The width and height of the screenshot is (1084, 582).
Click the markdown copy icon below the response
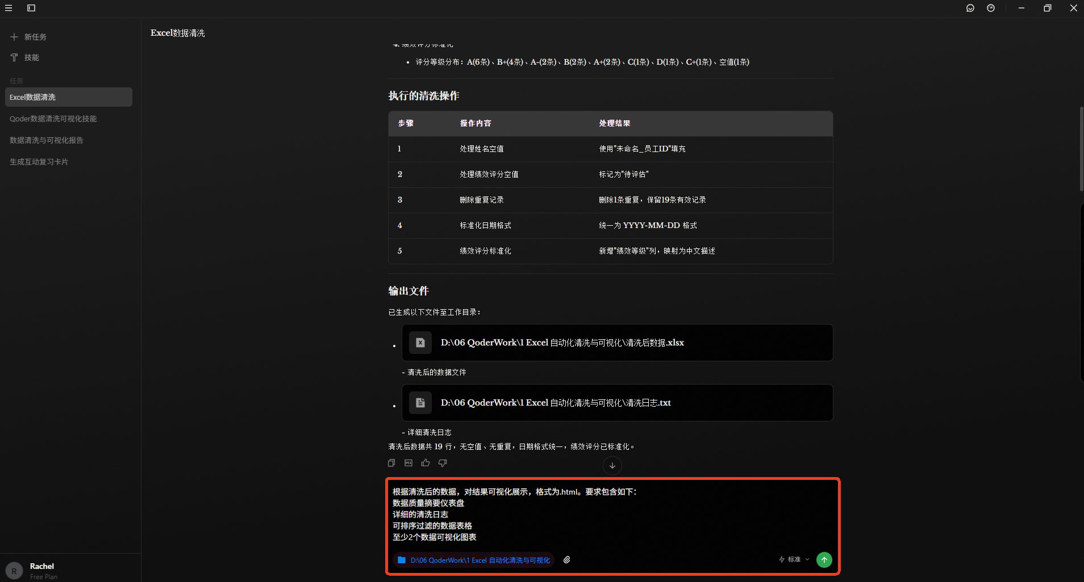click(x=408, y=463)
